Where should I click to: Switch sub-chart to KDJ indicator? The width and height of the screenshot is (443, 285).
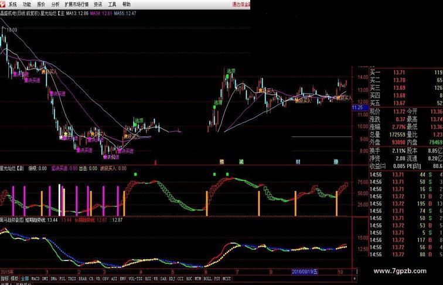coord(172,279)
